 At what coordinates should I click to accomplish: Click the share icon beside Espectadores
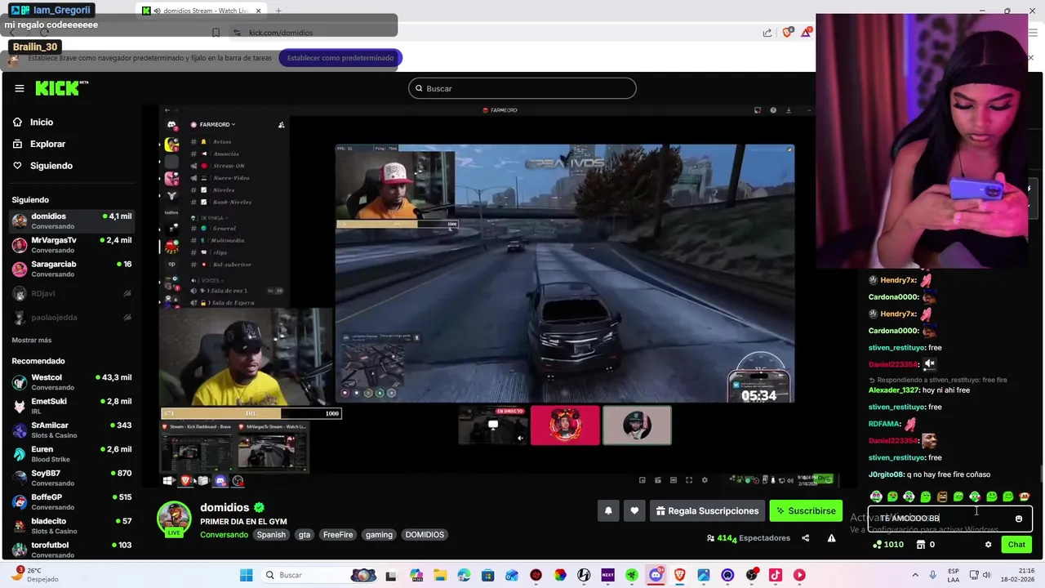tap(806, 538)
